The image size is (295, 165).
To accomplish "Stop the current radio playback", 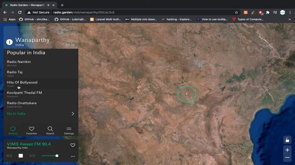I will point(21,156).
